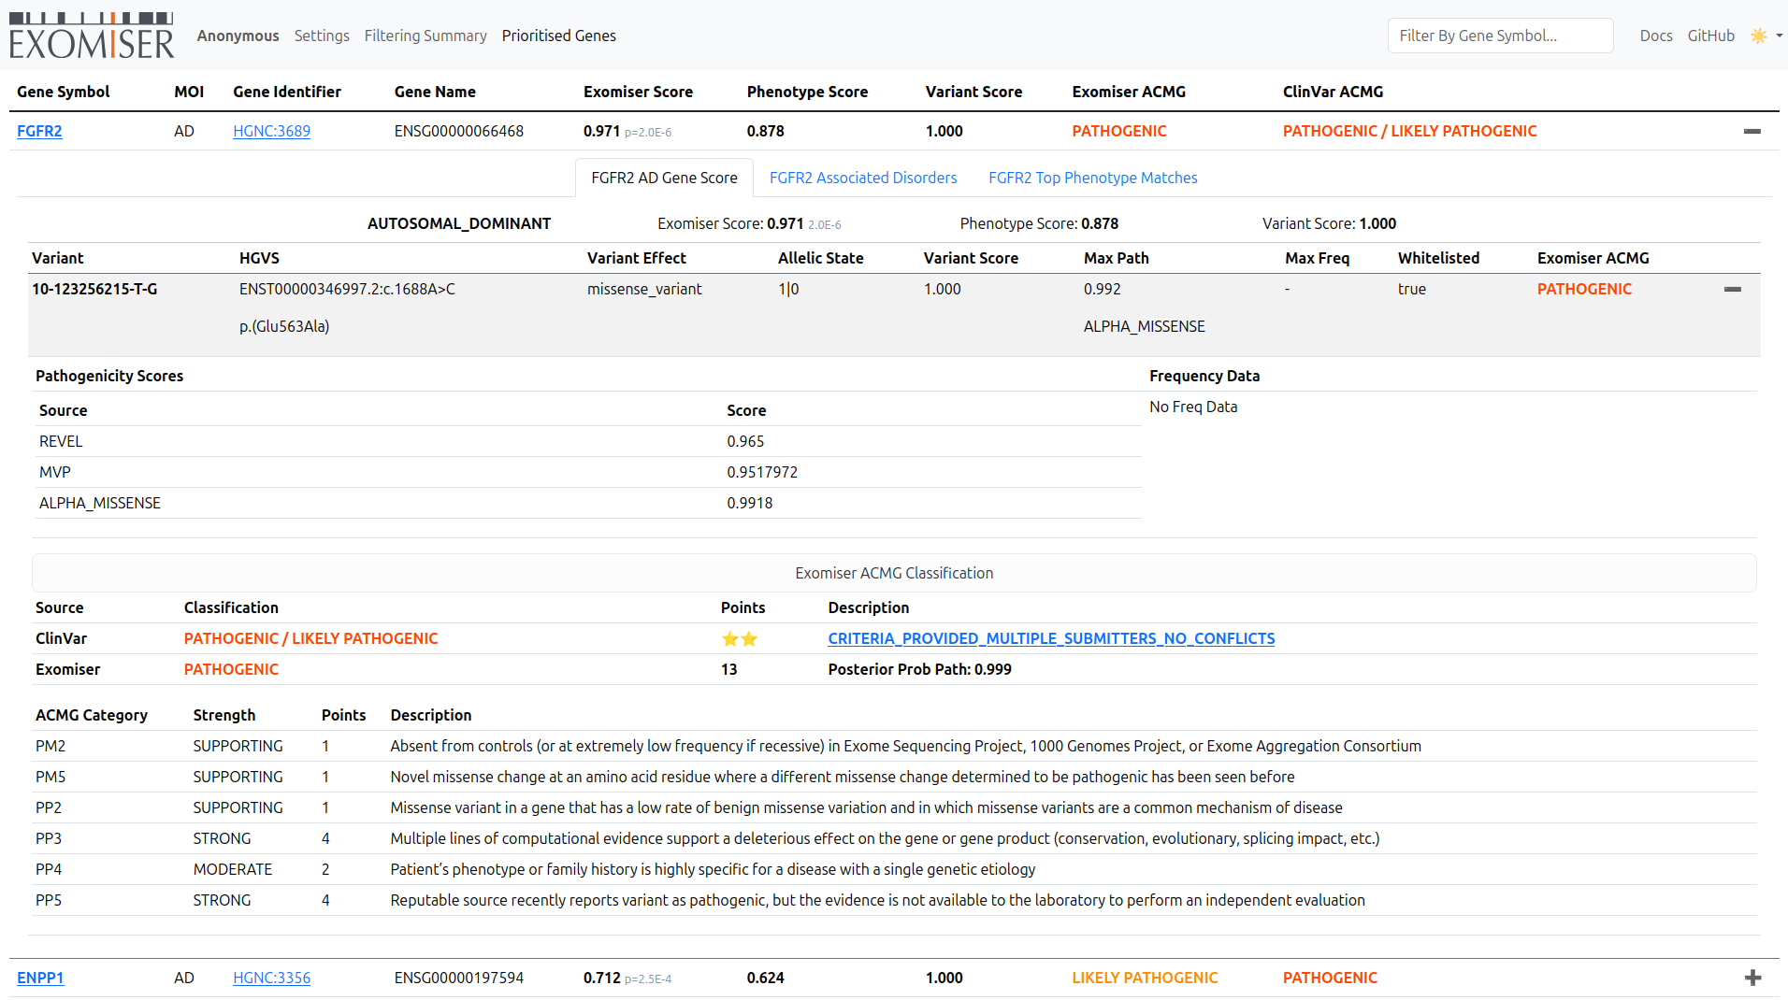
Task: Click the missense_variant effect cell
Action: tap(644, 289)
